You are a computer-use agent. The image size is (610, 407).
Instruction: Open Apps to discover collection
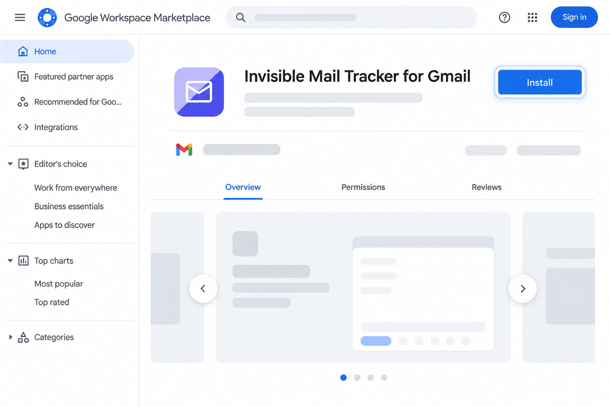[x=64, y=225]
